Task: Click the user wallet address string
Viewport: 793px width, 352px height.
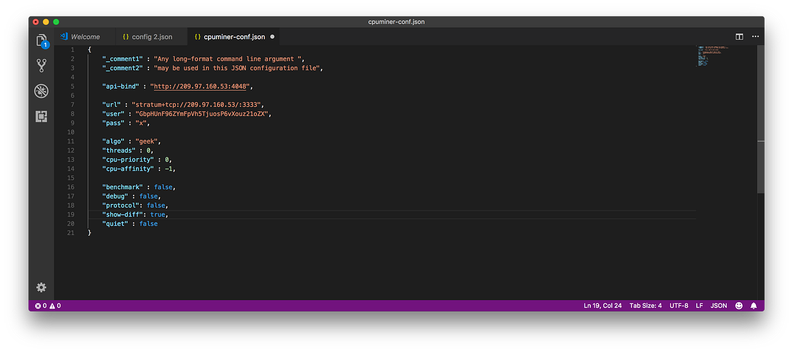Action: (201, 114)
